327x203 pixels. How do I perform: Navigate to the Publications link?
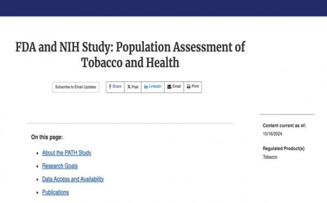pos(55,192)
